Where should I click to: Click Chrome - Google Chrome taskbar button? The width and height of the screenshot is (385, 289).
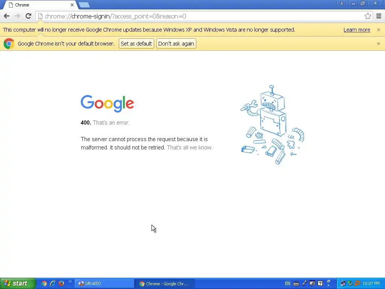165,284
